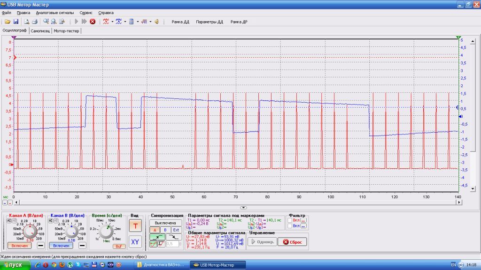
Task: Select sync source B
Action: point(165,230)
